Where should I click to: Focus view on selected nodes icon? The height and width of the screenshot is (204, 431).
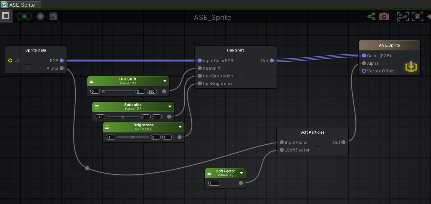[403, 16]
